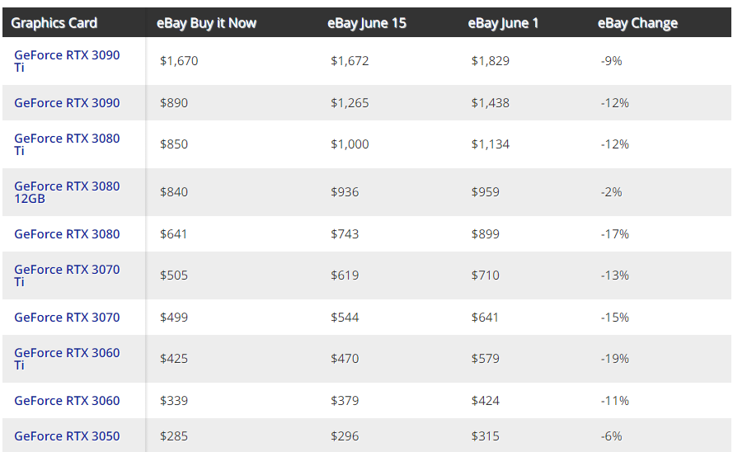Image resolution: width=733 pixels, height=452 pixels.
Task: Click the eBay June 1 column header
Action: click(x=503, y=23)
